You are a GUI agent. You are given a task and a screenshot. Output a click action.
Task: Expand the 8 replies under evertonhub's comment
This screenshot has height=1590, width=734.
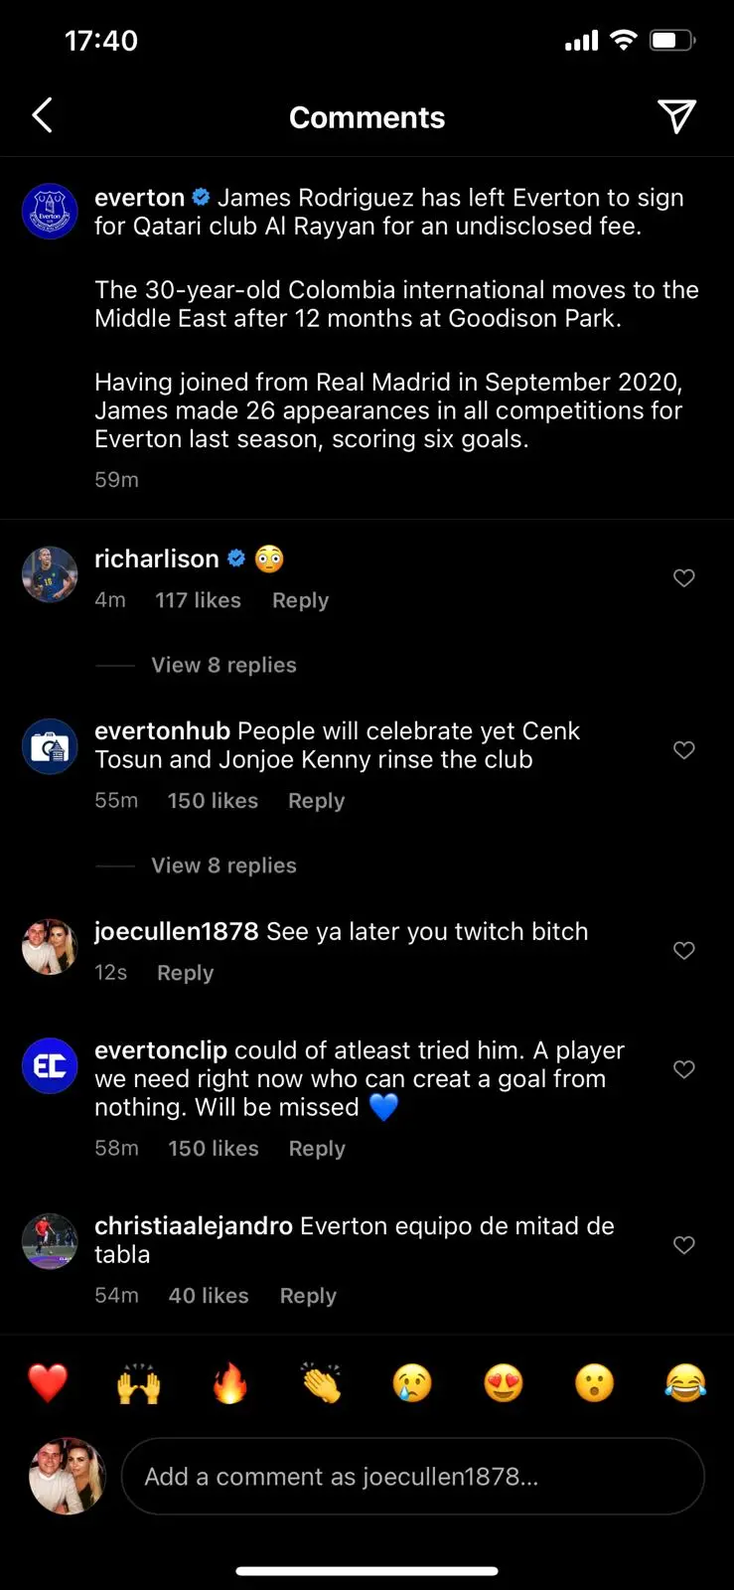223,866
